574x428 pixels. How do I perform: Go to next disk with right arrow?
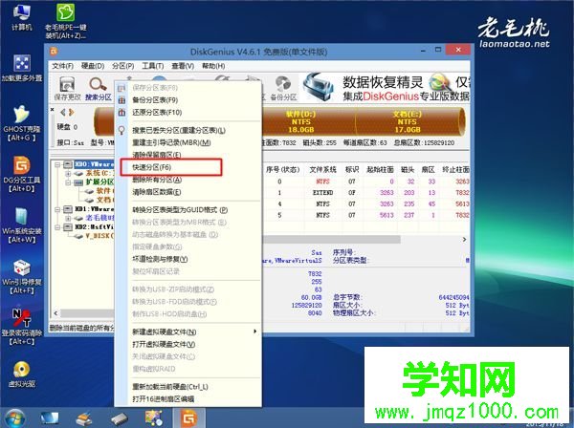[71, 112]
